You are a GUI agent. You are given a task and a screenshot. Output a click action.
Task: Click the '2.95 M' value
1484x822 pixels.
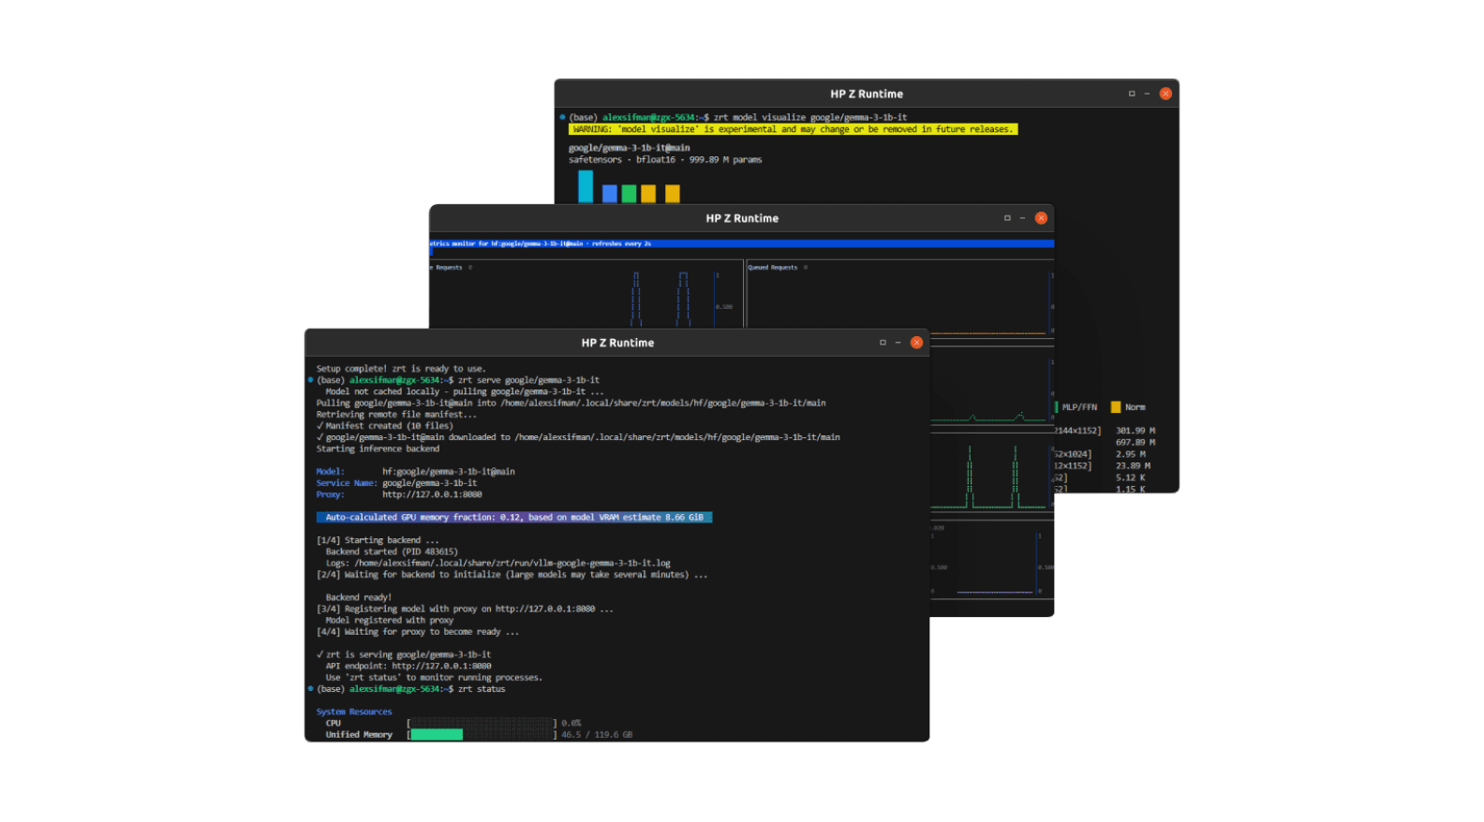[1131, 454]
